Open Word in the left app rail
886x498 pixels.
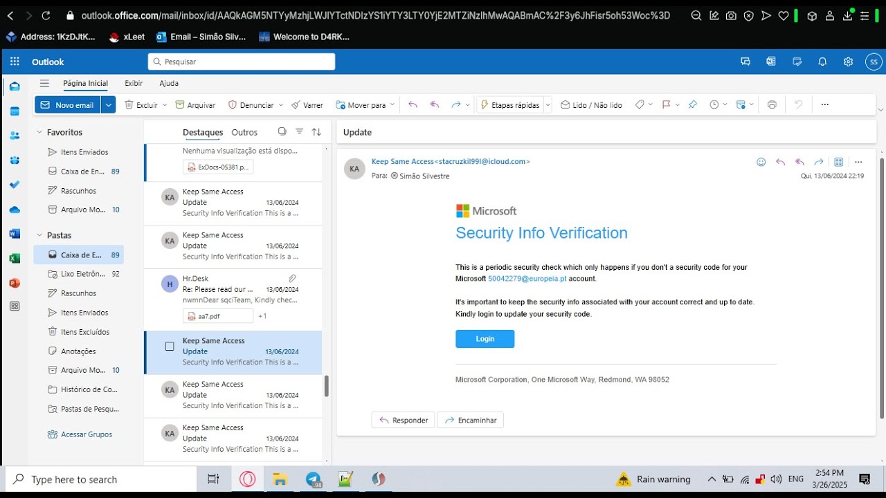pos(15,234)
